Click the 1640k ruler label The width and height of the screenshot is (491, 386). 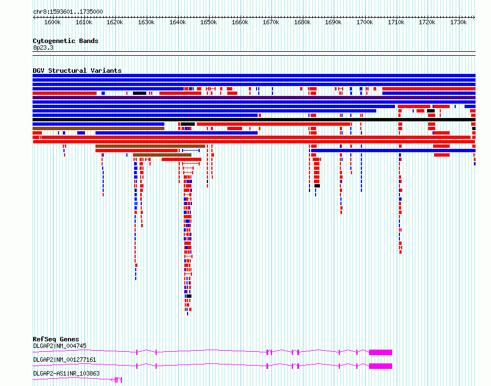pyautogui.click(x=178, y=22)
